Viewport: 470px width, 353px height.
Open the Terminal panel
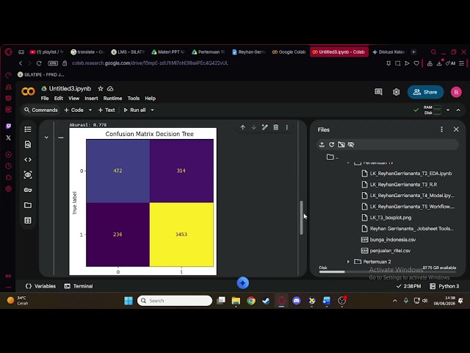point(79,286)
